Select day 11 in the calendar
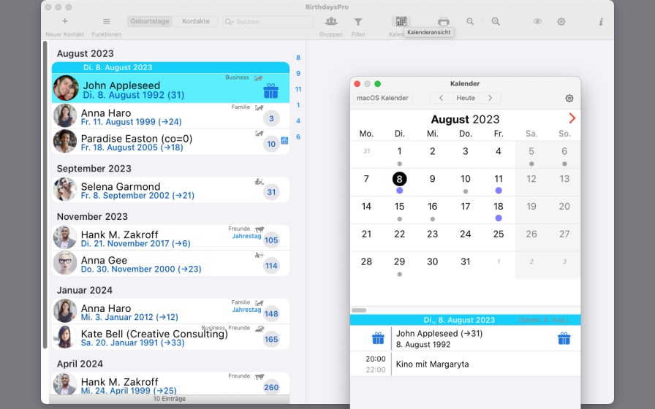The width and height of the screenshot is (655, 409). coord(499,179)
